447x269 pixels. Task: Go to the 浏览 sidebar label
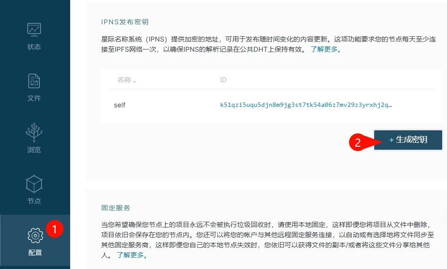[34, 150]
